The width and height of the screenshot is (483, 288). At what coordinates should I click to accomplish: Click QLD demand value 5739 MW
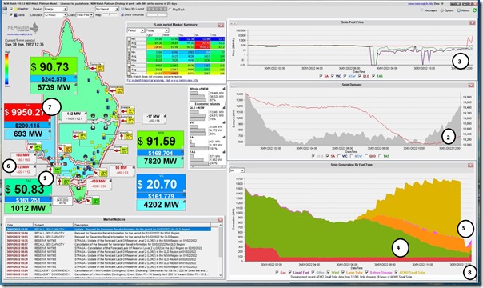click(54, 87)
